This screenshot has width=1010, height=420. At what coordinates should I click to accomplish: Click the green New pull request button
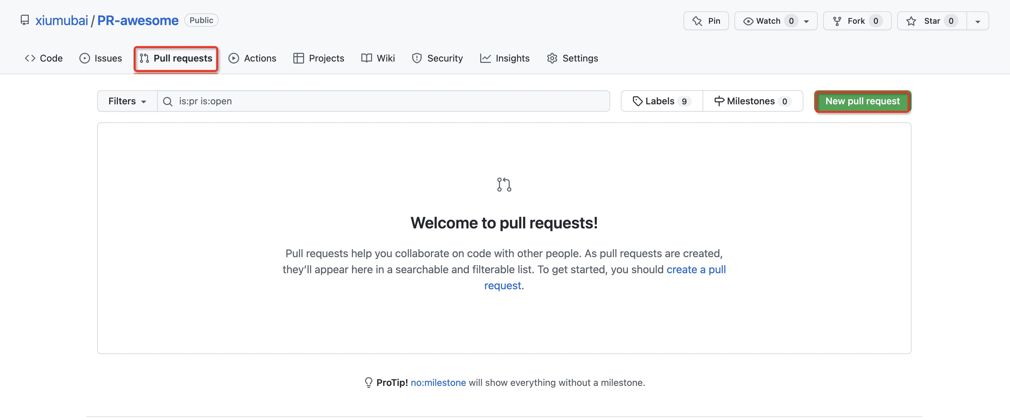click(x=862, y=101)
